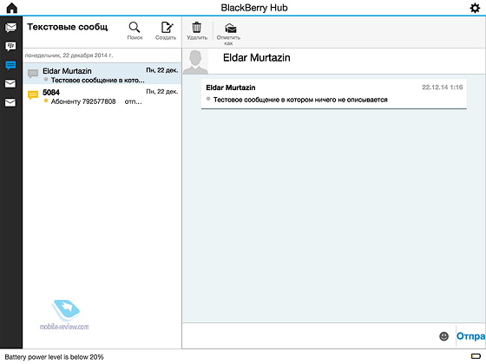This screenshot has width=486, height=364.
Task: Send message with Отправить button
Action: 470,336
